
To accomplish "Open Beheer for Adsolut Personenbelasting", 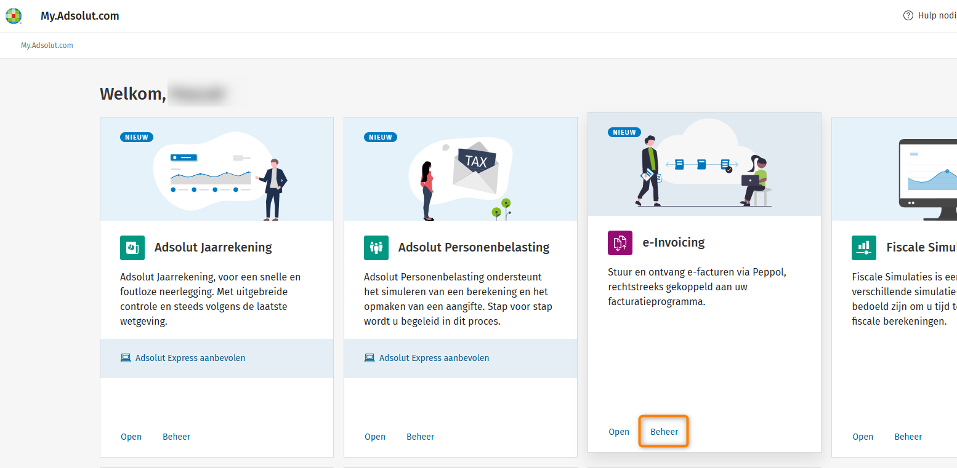I will 421,437.
